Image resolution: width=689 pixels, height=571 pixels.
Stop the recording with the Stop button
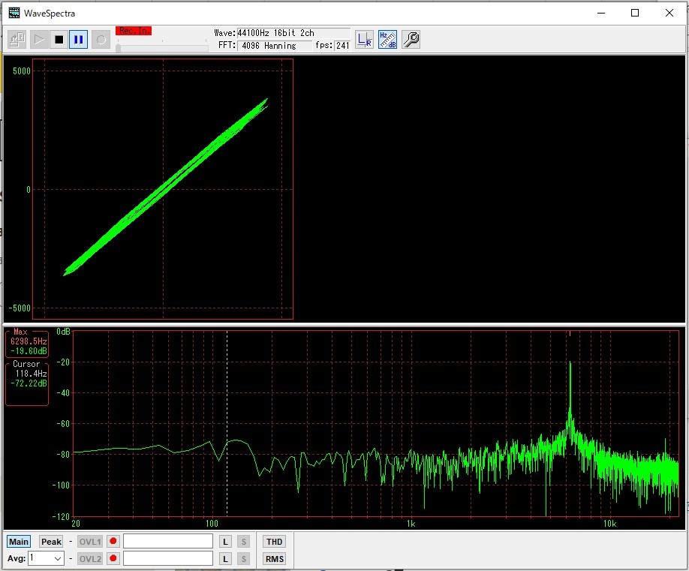click(59, 40)
